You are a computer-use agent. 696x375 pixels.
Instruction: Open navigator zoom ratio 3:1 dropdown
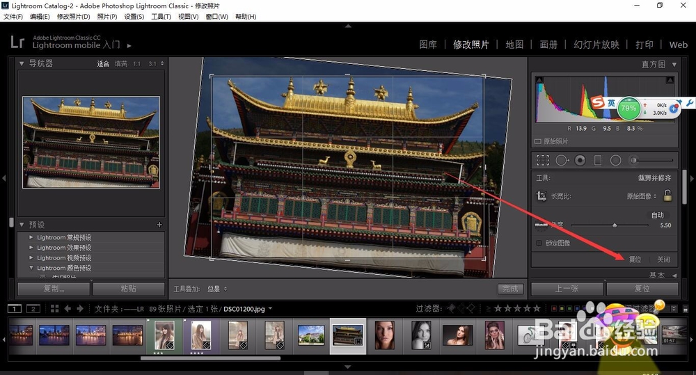tap(156, 63)
